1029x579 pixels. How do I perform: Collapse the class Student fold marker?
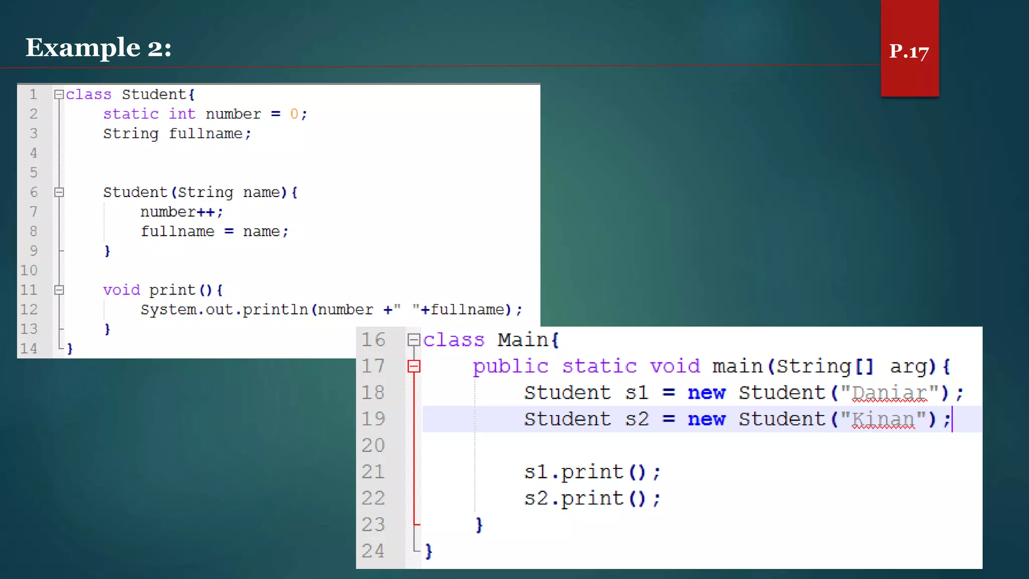tap(59, 94)
